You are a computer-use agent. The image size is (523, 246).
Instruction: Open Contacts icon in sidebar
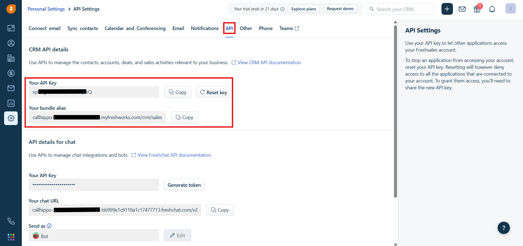pos(11,43)
